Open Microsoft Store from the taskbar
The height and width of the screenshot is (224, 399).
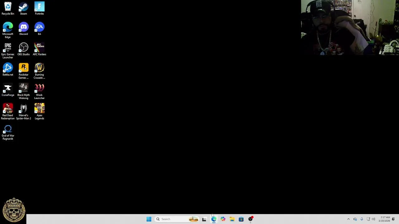[241, 219]
